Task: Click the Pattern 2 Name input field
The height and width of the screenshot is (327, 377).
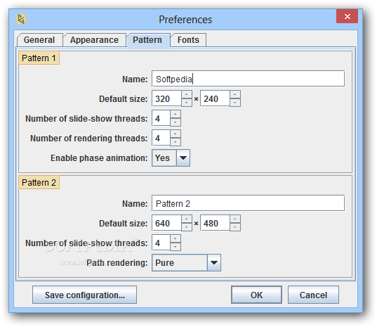Action: point(248,203)
